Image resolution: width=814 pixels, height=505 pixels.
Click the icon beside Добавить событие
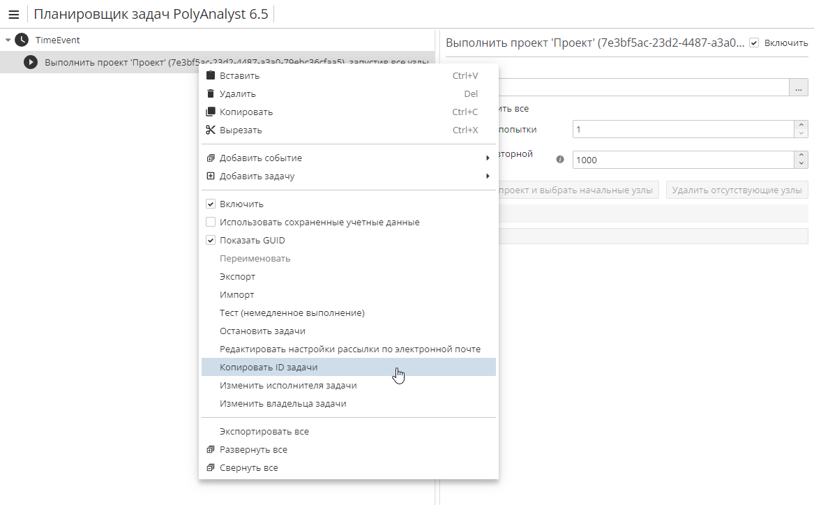click(x=210, y=158)
